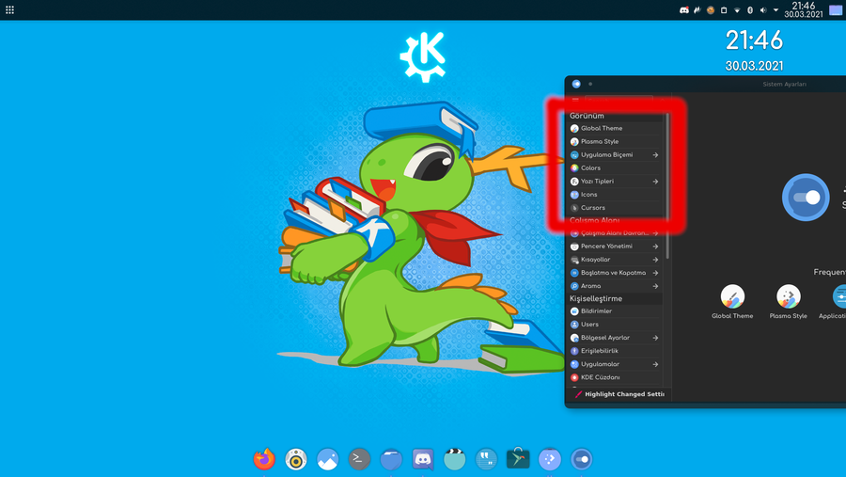Click the Bluetooth icon in system tray
The height and width of the screenshot is (477, 846).
tap(750, 10)
